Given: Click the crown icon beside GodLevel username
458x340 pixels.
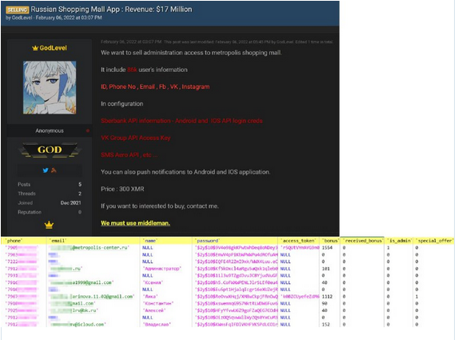Looking at the screenshot, I should tap(35, 48).
